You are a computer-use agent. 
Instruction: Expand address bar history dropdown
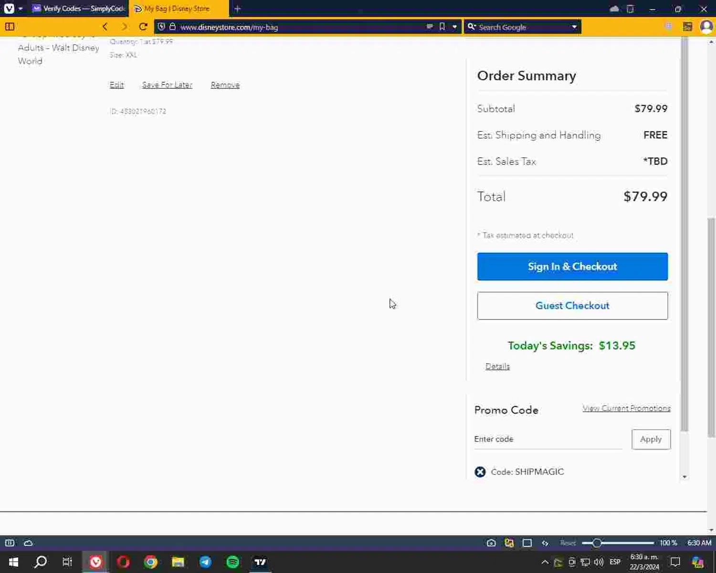pos(454,27)
